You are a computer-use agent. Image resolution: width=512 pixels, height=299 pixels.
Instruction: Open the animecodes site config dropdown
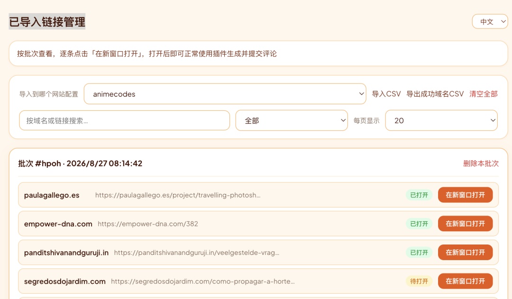pyautogui.click(x=225, y=94)
